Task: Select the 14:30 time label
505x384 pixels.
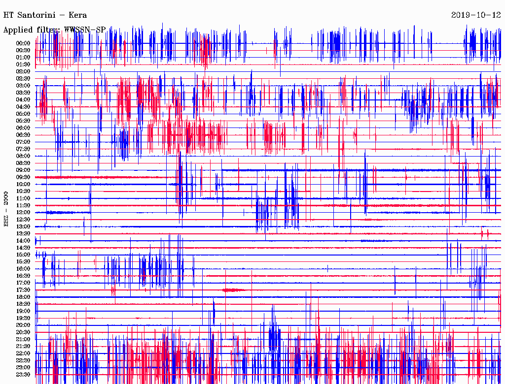Action: 23,248
